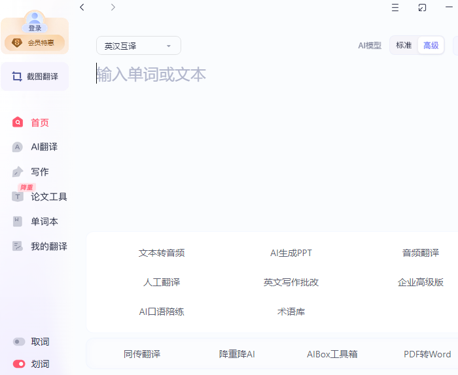
Task: Click the 我的翻译 my translations icon
Action: click(18, 246)
